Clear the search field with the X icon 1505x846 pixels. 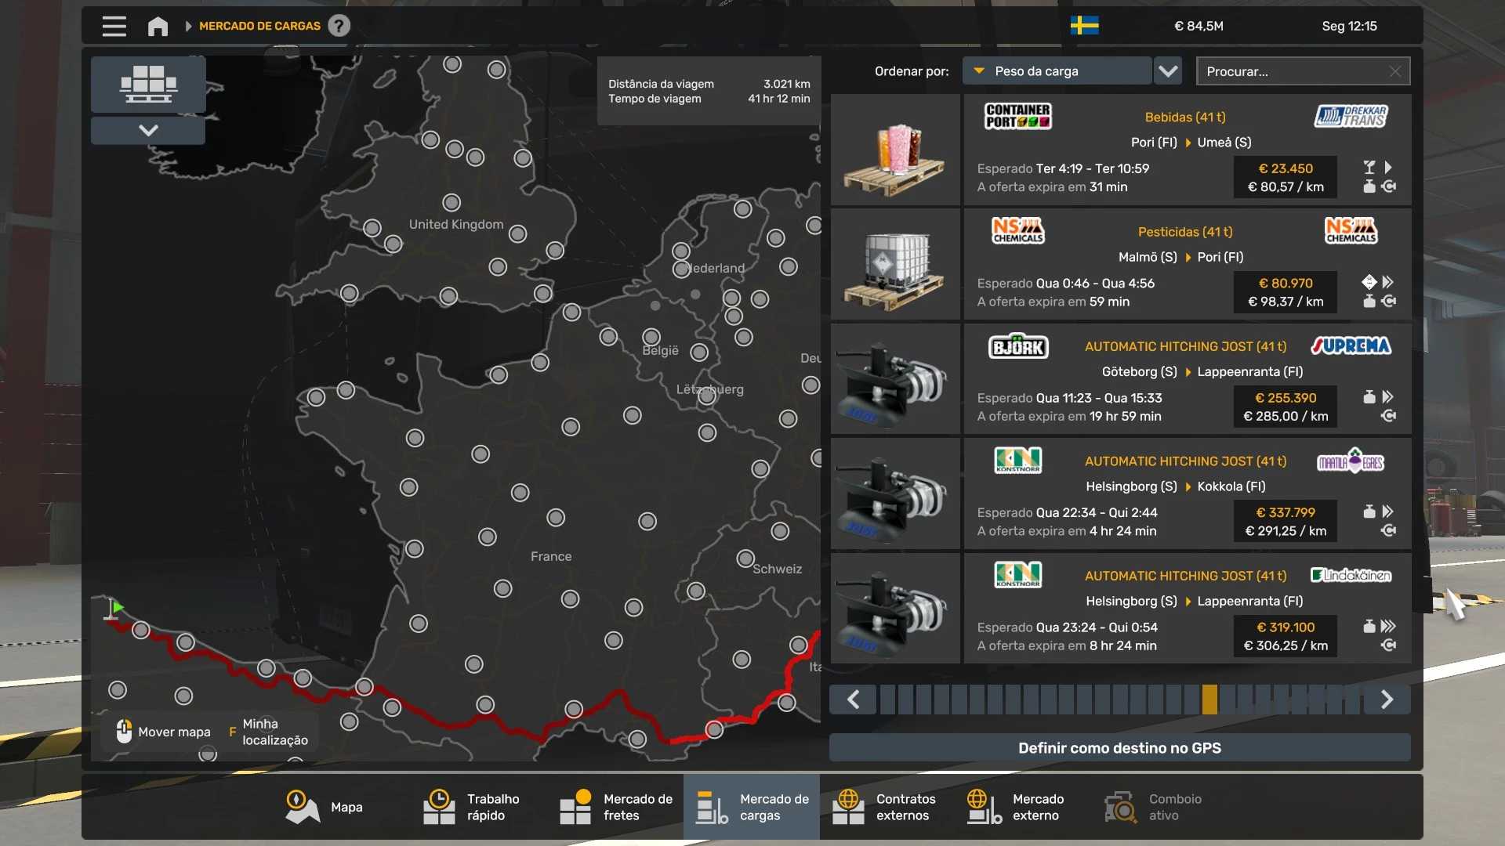point(1395,71)
